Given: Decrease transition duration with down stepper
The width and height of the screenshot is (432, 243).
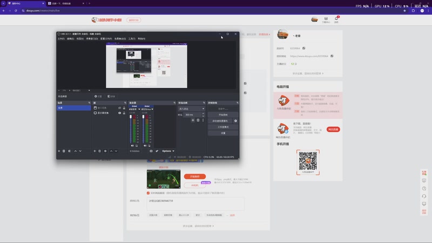Looking at the screenshot, I should click(x=204, y=116).
